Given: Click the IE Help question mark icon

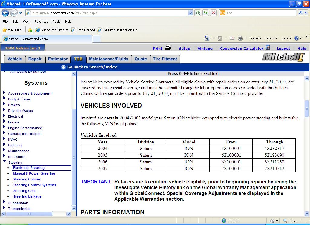Looking at the screenshot, I should (296, 38).
